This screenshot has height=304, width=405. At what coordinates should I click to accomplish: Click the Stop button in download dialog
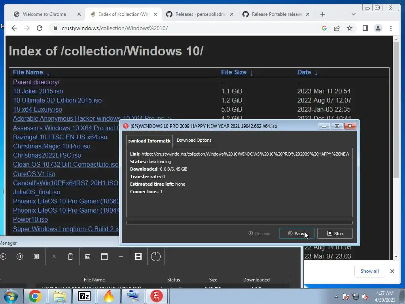tap(335, 234)
